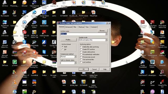Image resolution: width=168 pixels, height=94 pixels.
Task: Open the SMForum folder icon
Action: [x=5, y=63]
